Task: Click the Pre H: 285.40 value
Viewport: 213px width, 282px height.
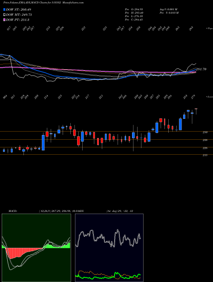Action: point(134,13)
